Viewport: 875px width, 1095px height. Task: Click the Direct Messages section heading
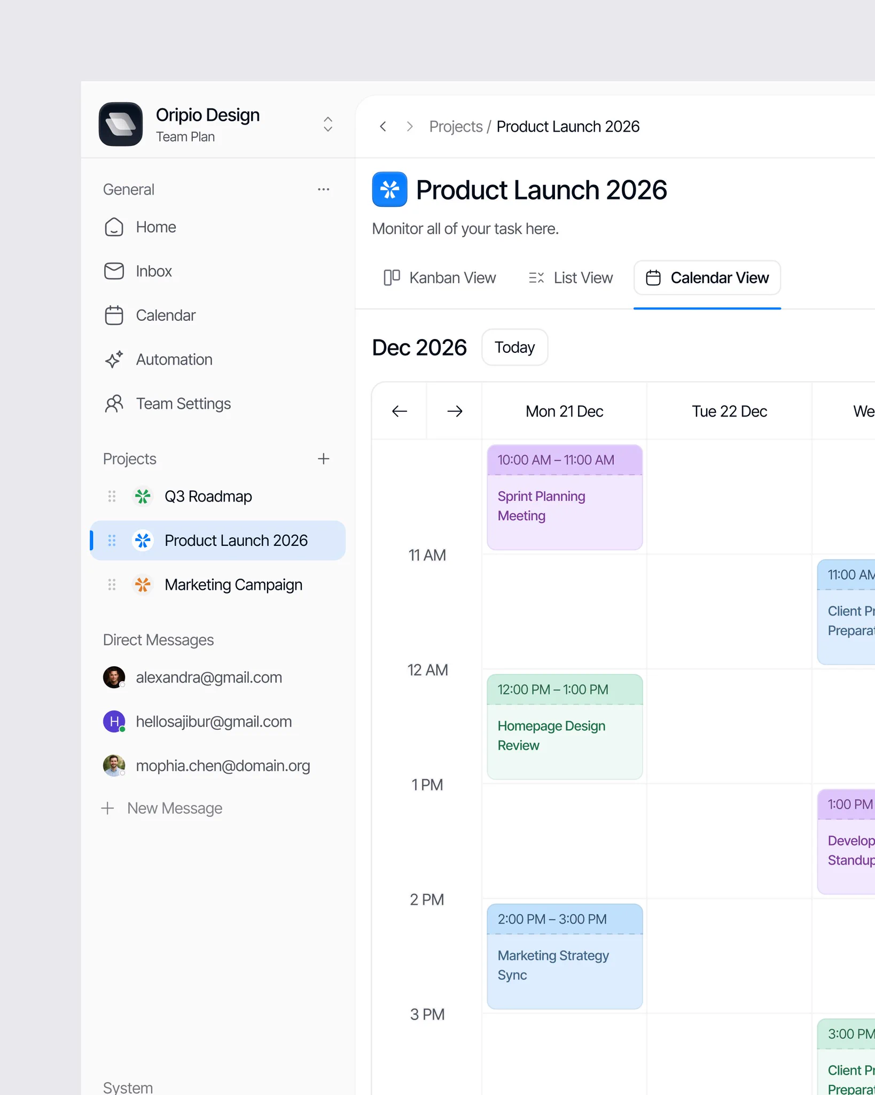coord(158,640)
